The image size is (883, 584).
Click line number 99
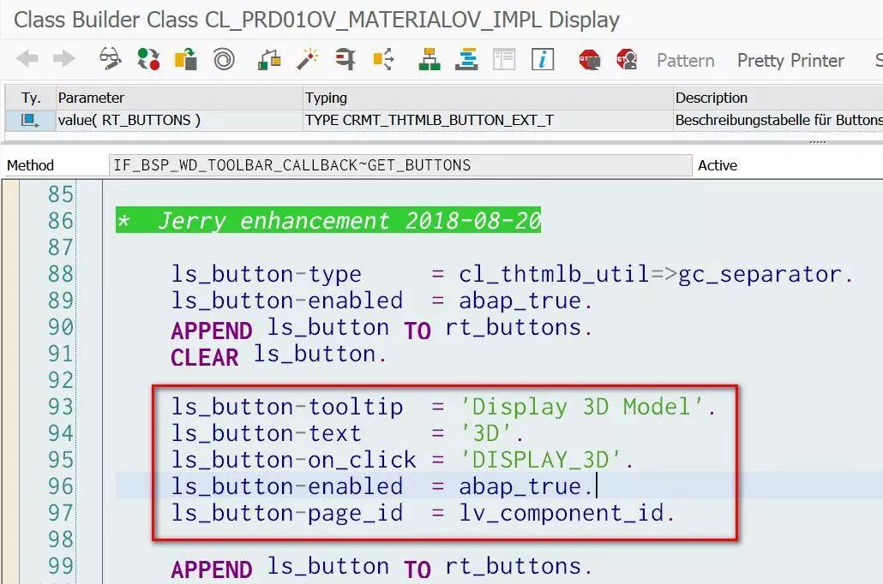(x=60, y=566)
